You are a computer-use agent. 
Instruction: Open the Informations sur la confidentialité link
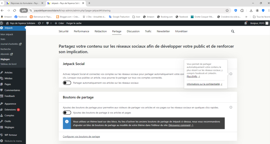click(x=203, y=84)
